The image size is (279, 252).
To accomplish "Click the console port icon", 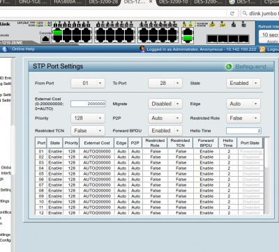I will (x=45, y=39).
